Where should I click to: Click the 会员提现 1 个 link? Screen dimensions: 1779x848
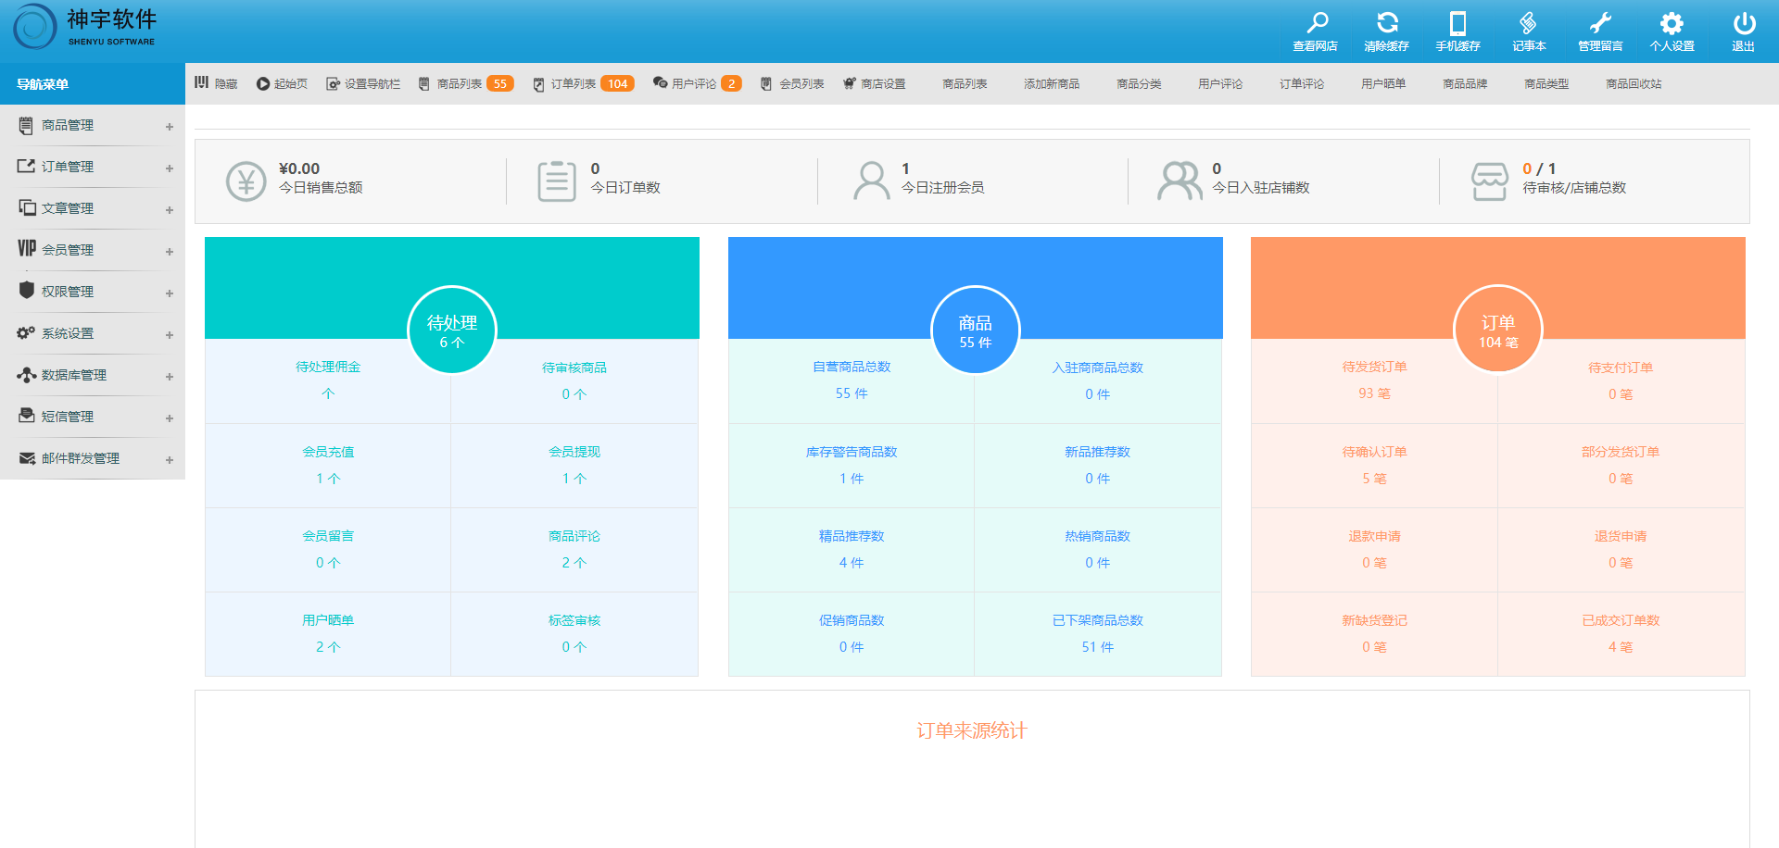pyautogui.click(x=574, y=466)
